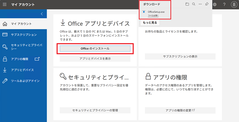Image resolution: width=239 pixels, height=122 pixels.
Task: Click the セキュリティとプライ... card heading
Action: point(98,77)
